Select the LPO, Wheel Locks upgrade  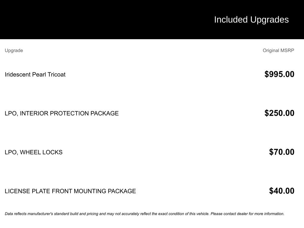[34, 152]
